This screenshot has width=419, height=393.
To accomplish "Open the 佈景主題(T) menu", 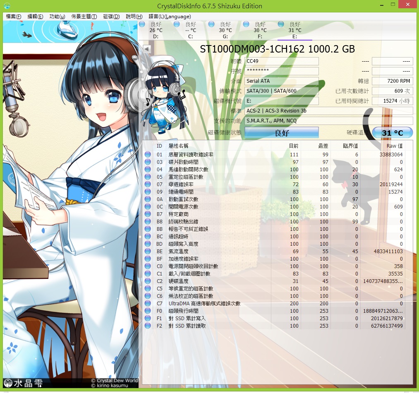I will click(x=84, y=16).
